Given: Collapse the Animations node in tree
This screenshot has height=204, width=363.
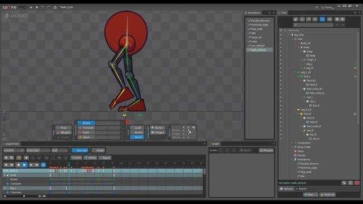Looking at the screenshot, I should coord(292,160).
